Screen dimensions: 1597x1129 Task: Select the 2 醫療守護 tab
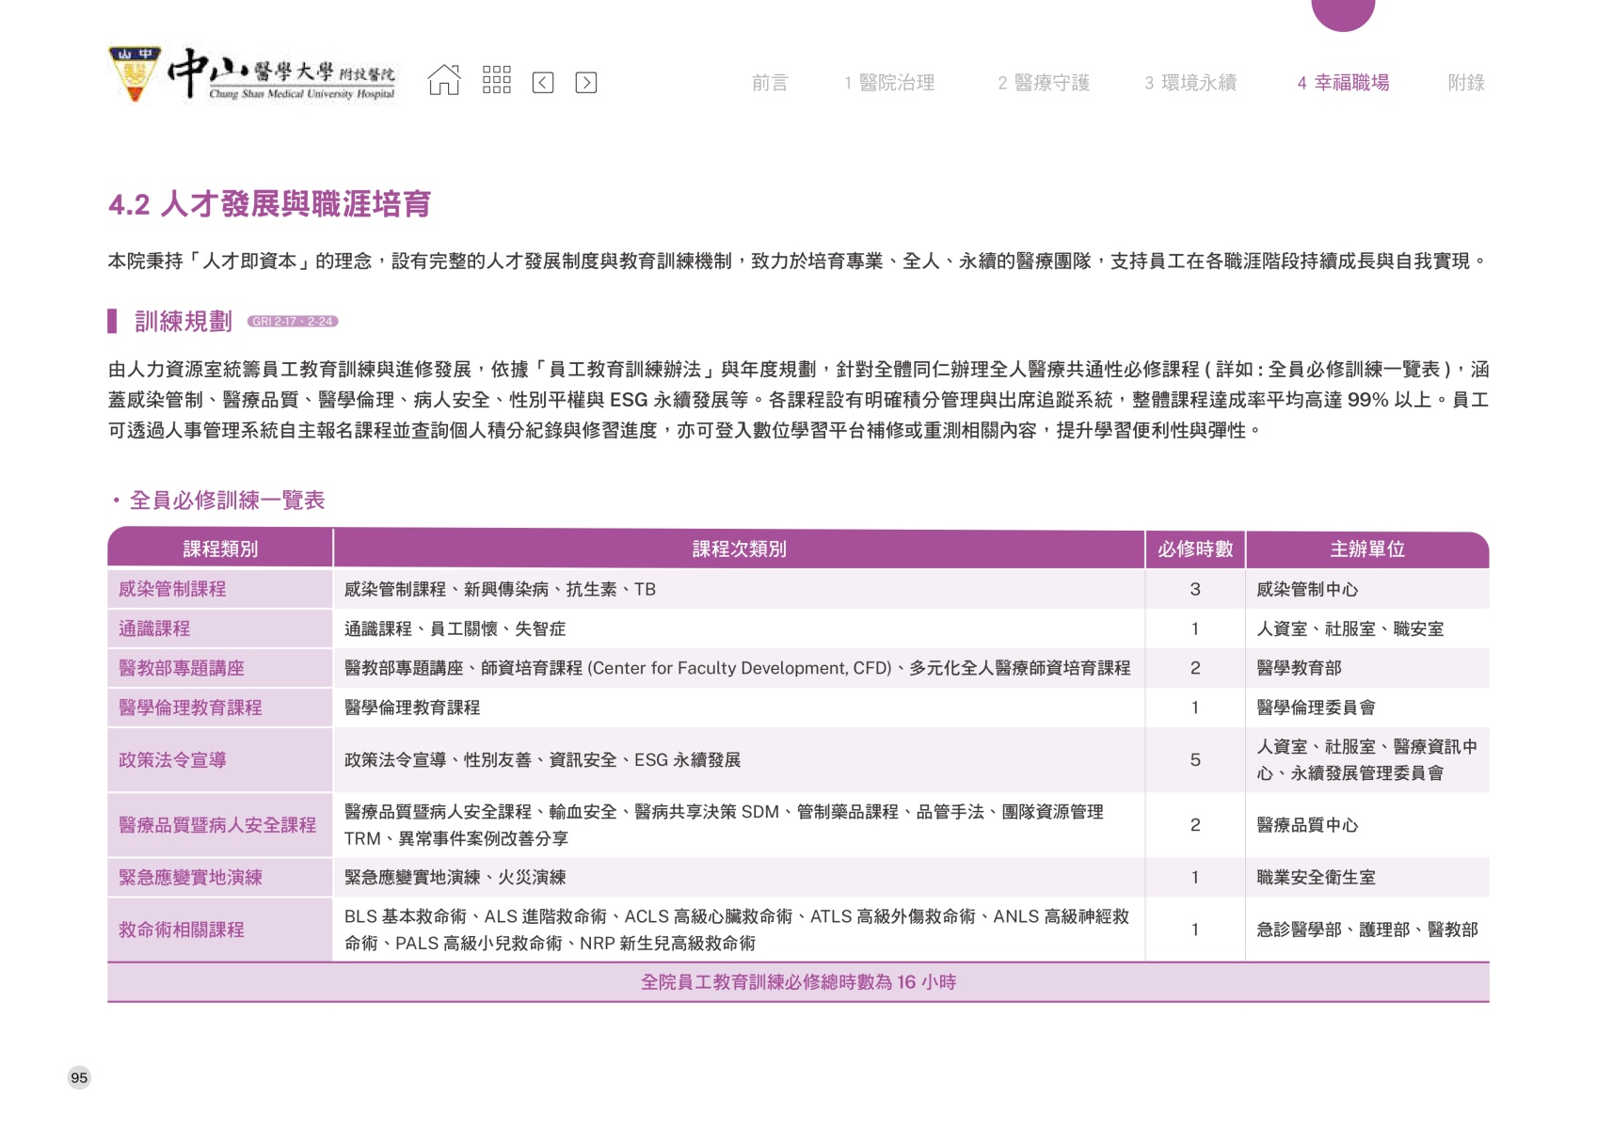(1044, 83)
